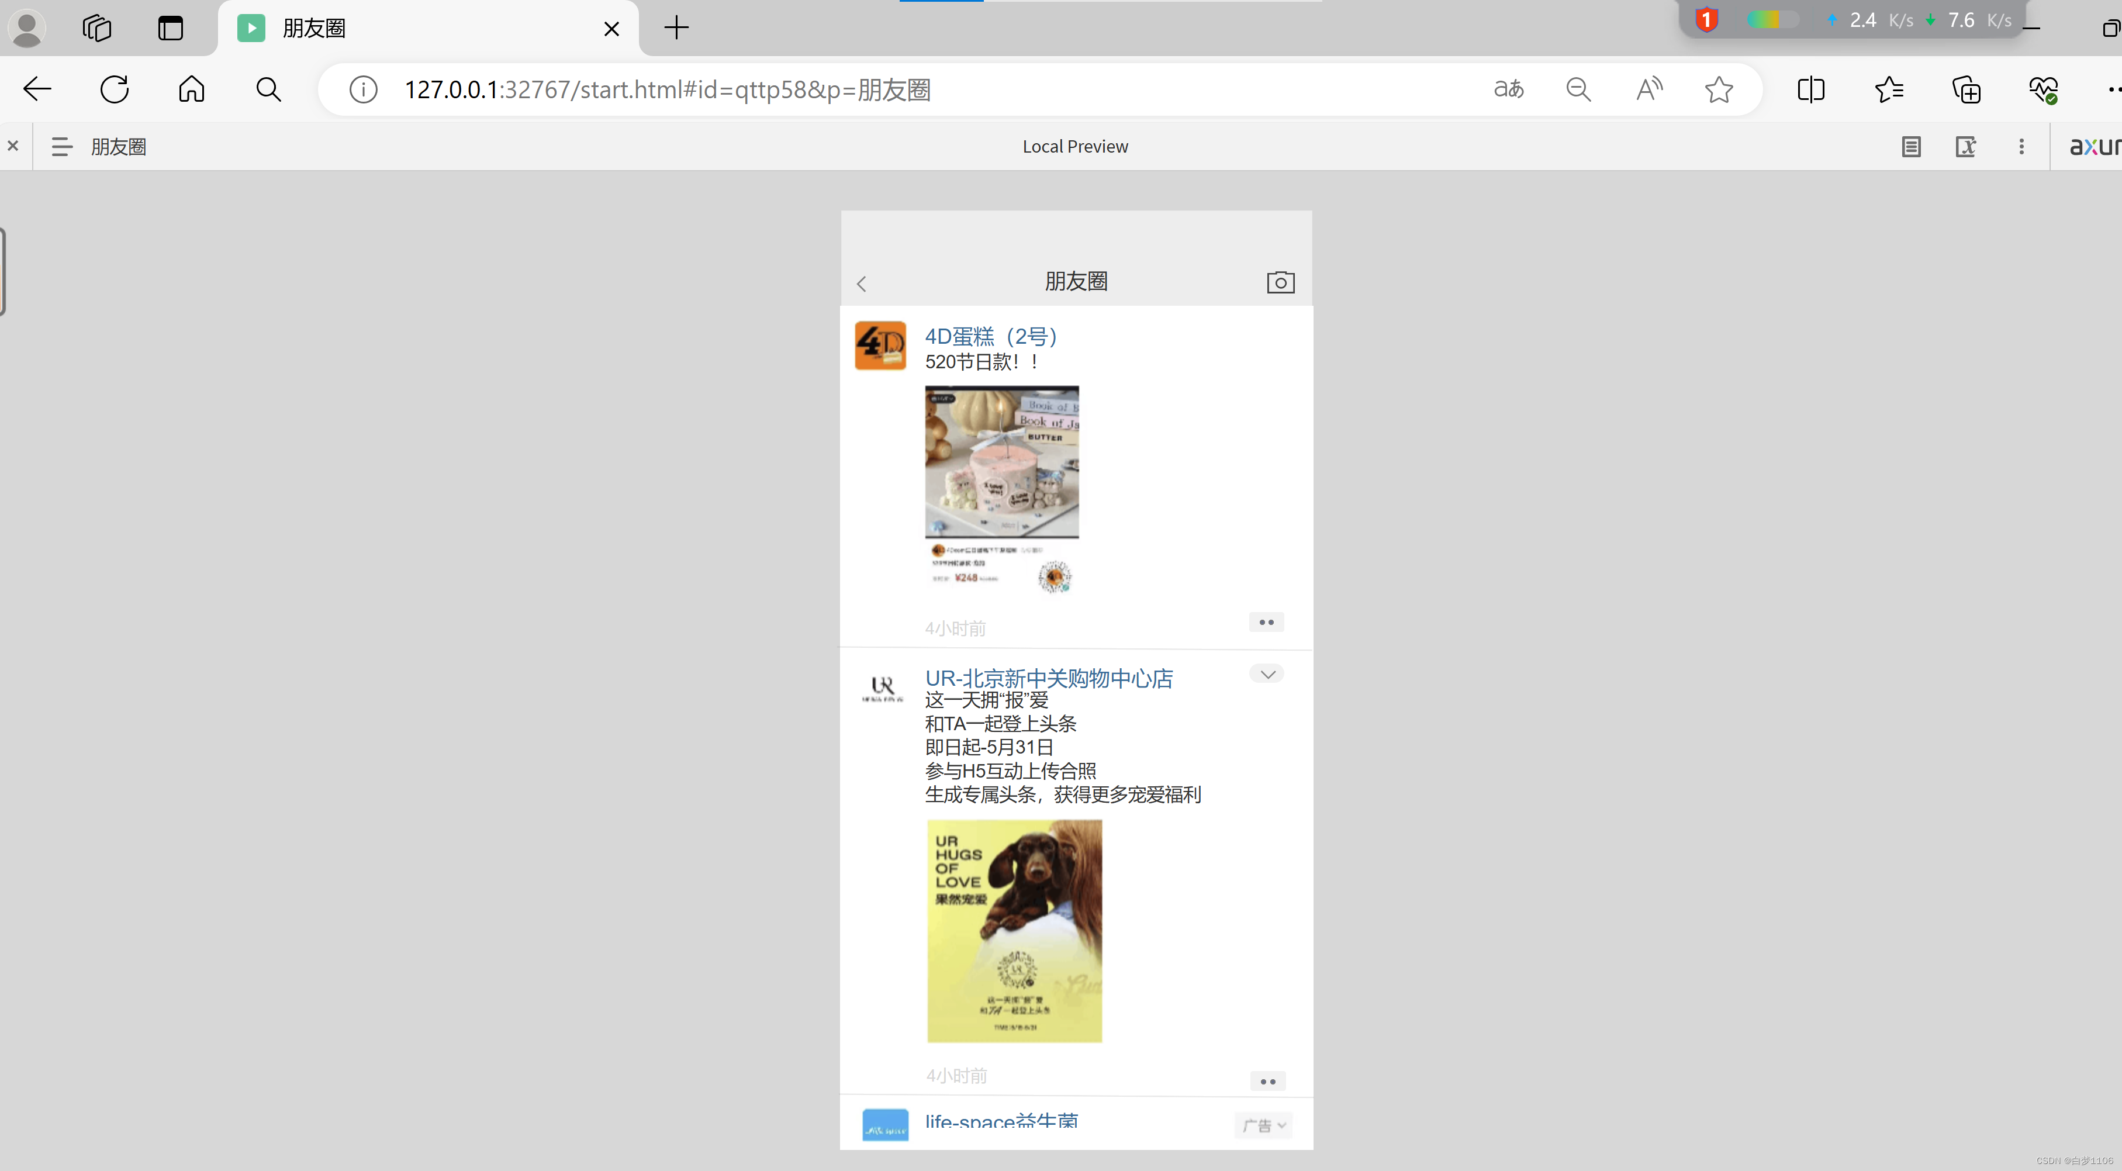Open a new browser tab

click(676, 28)
